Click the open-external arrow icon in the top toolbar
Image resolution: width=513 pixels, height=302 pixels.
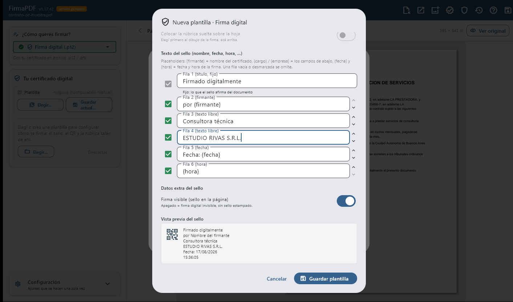click(x=421, y=10)
